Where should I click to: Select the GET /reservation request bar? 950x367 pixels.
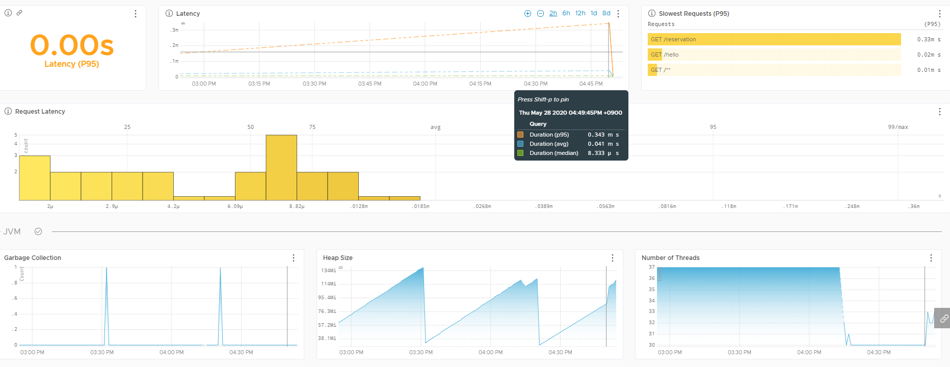click(x=774, y=39)
